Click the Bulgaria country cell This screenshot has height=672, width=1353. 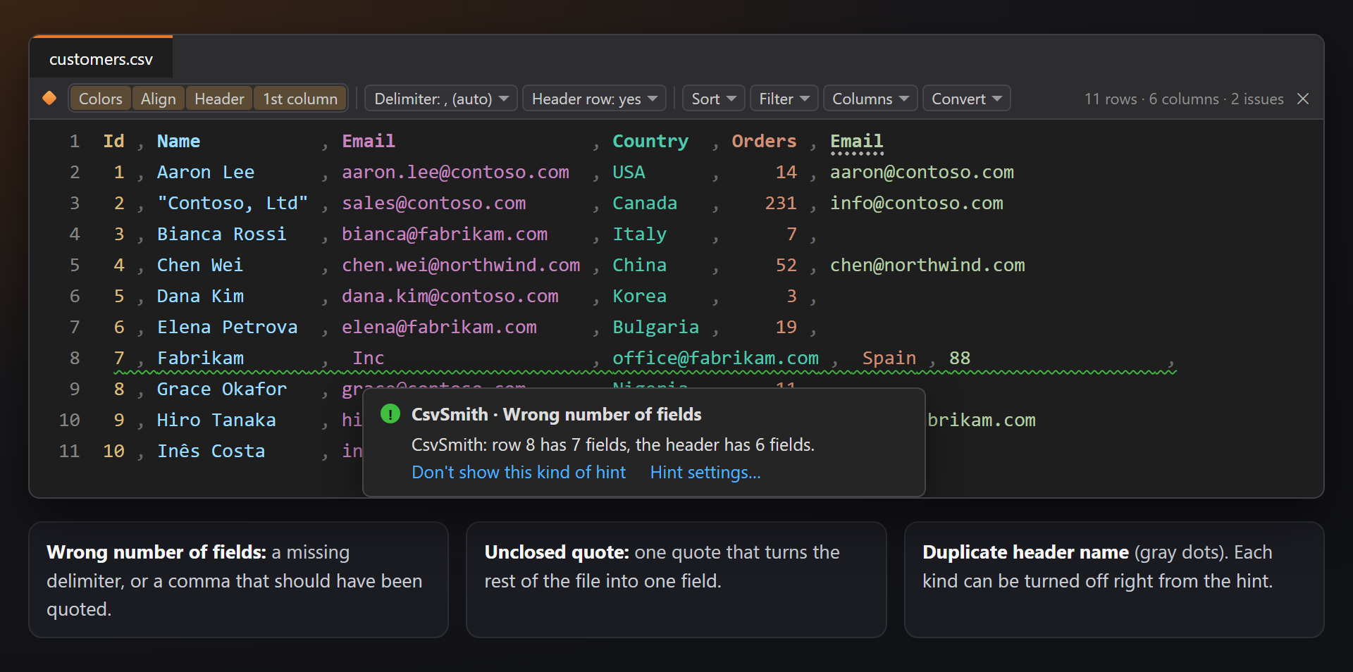coord(655,327)
